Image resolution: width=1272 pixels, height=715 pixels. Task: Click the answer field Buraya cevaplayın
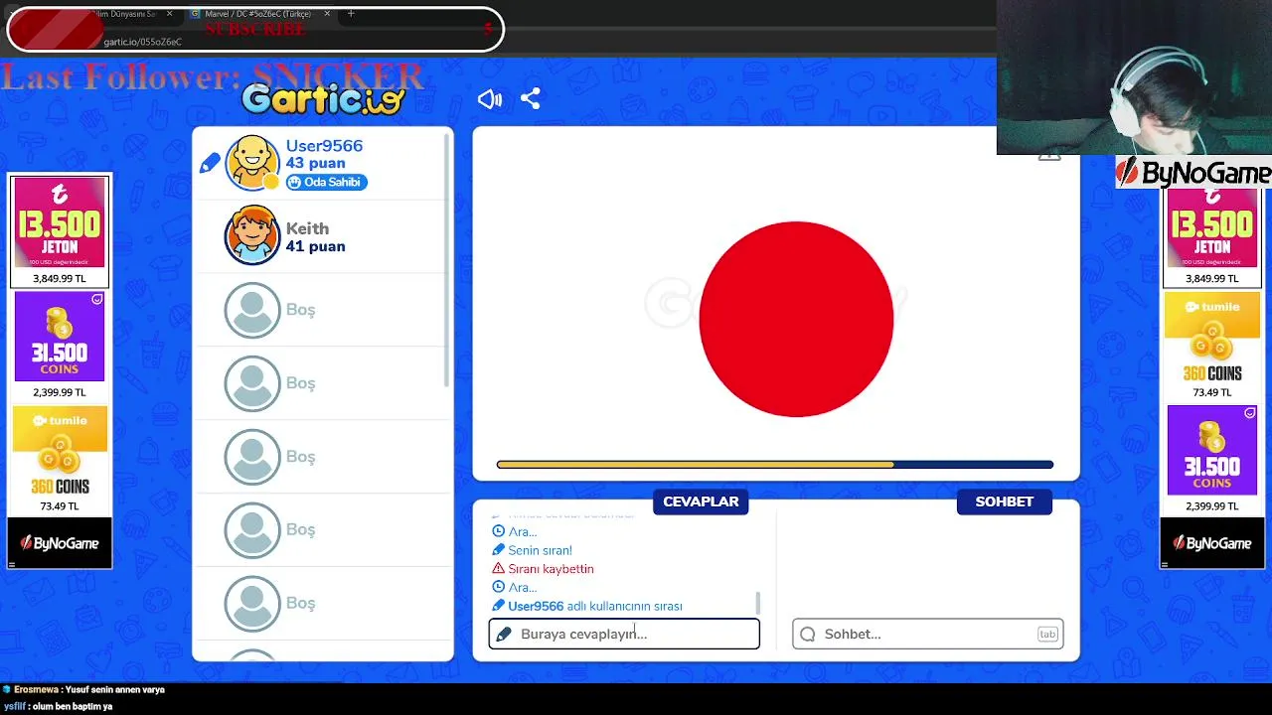624,634
